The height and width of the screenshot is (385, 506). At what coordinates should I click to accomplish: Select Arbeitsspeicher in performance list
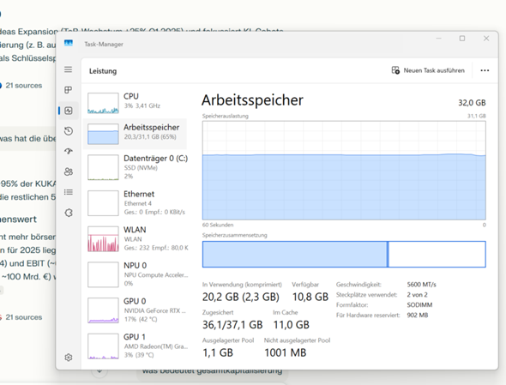(135, 134)
